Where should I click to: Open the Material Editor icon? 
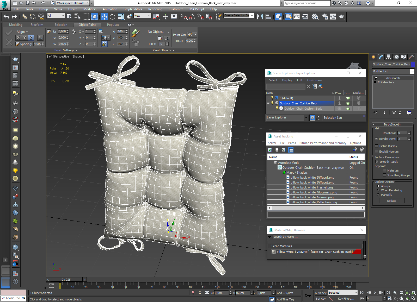[x=315, y=17]
